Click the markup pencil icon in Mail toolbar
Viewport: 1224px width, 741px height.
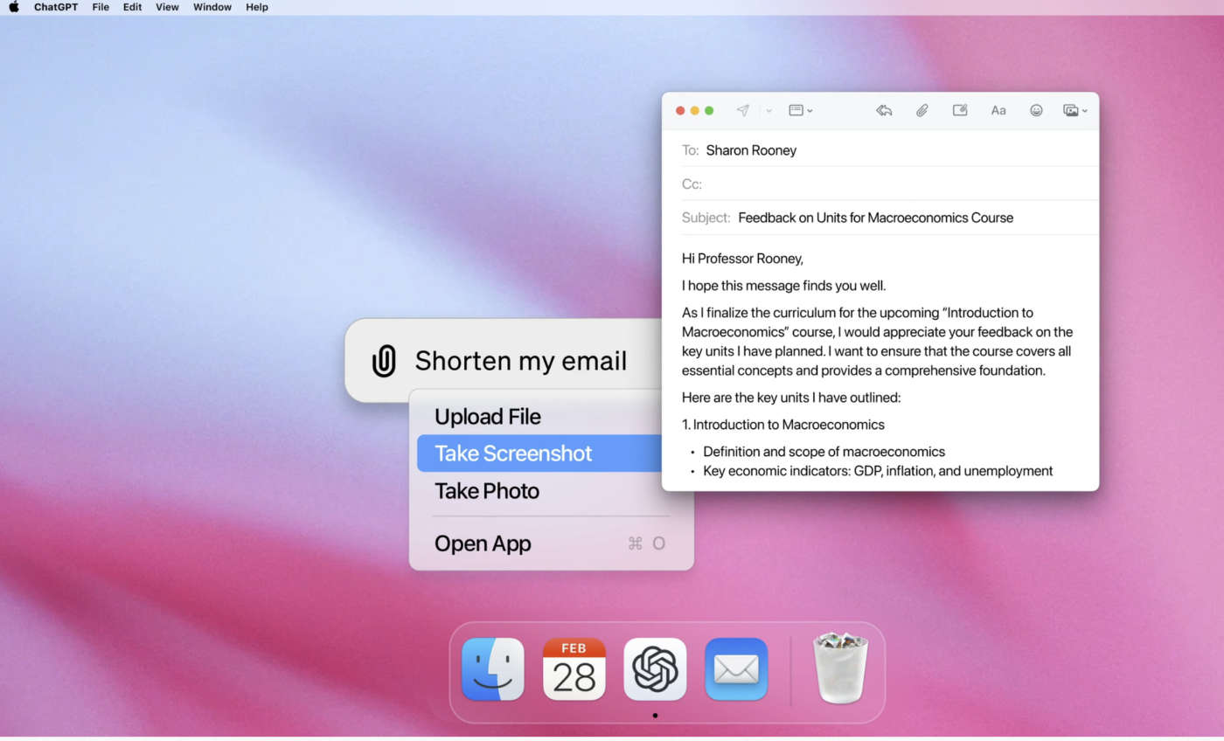point(960,110)
